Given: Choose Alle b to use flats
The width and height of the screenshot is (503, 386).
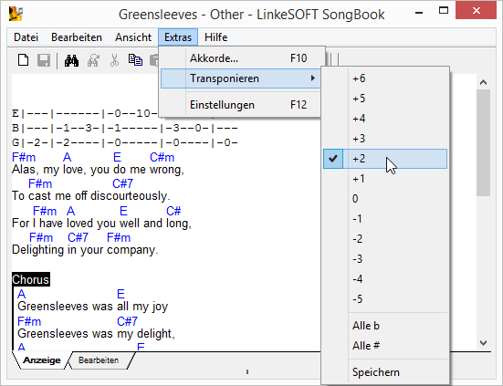Looking at the screenshot, I should tap(385, 326).
